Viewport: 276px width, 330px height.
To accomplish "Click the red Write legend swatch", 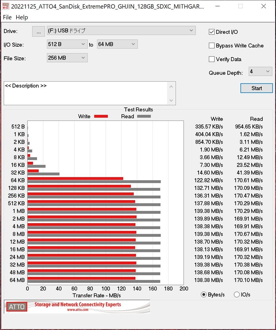I will (x=101, y=116).
